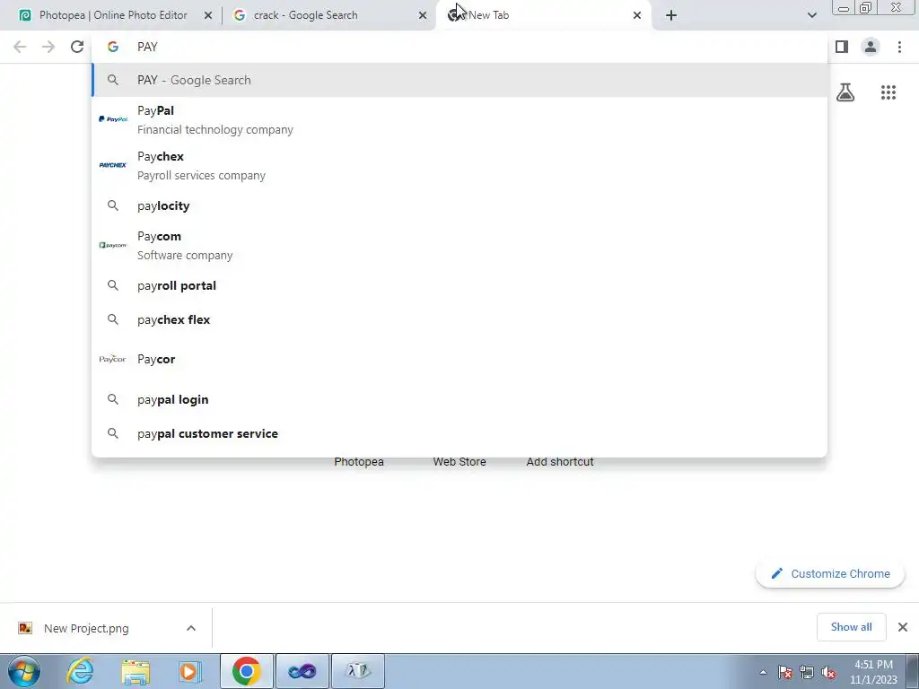Pick the paylocity search suggestion

459,205
